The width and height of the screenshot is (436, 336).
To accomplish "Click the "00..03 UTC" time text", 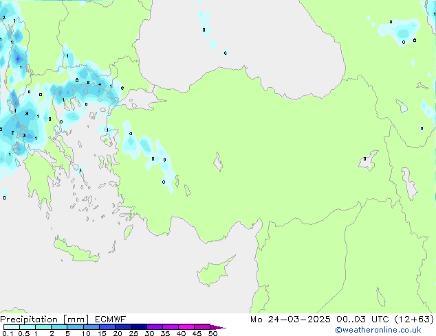I will click(362, 320).
